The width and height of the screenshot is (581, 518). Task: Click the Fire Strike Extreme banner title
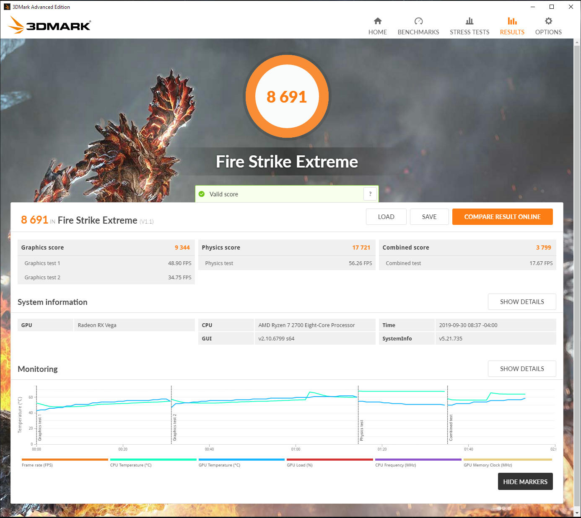287,162
